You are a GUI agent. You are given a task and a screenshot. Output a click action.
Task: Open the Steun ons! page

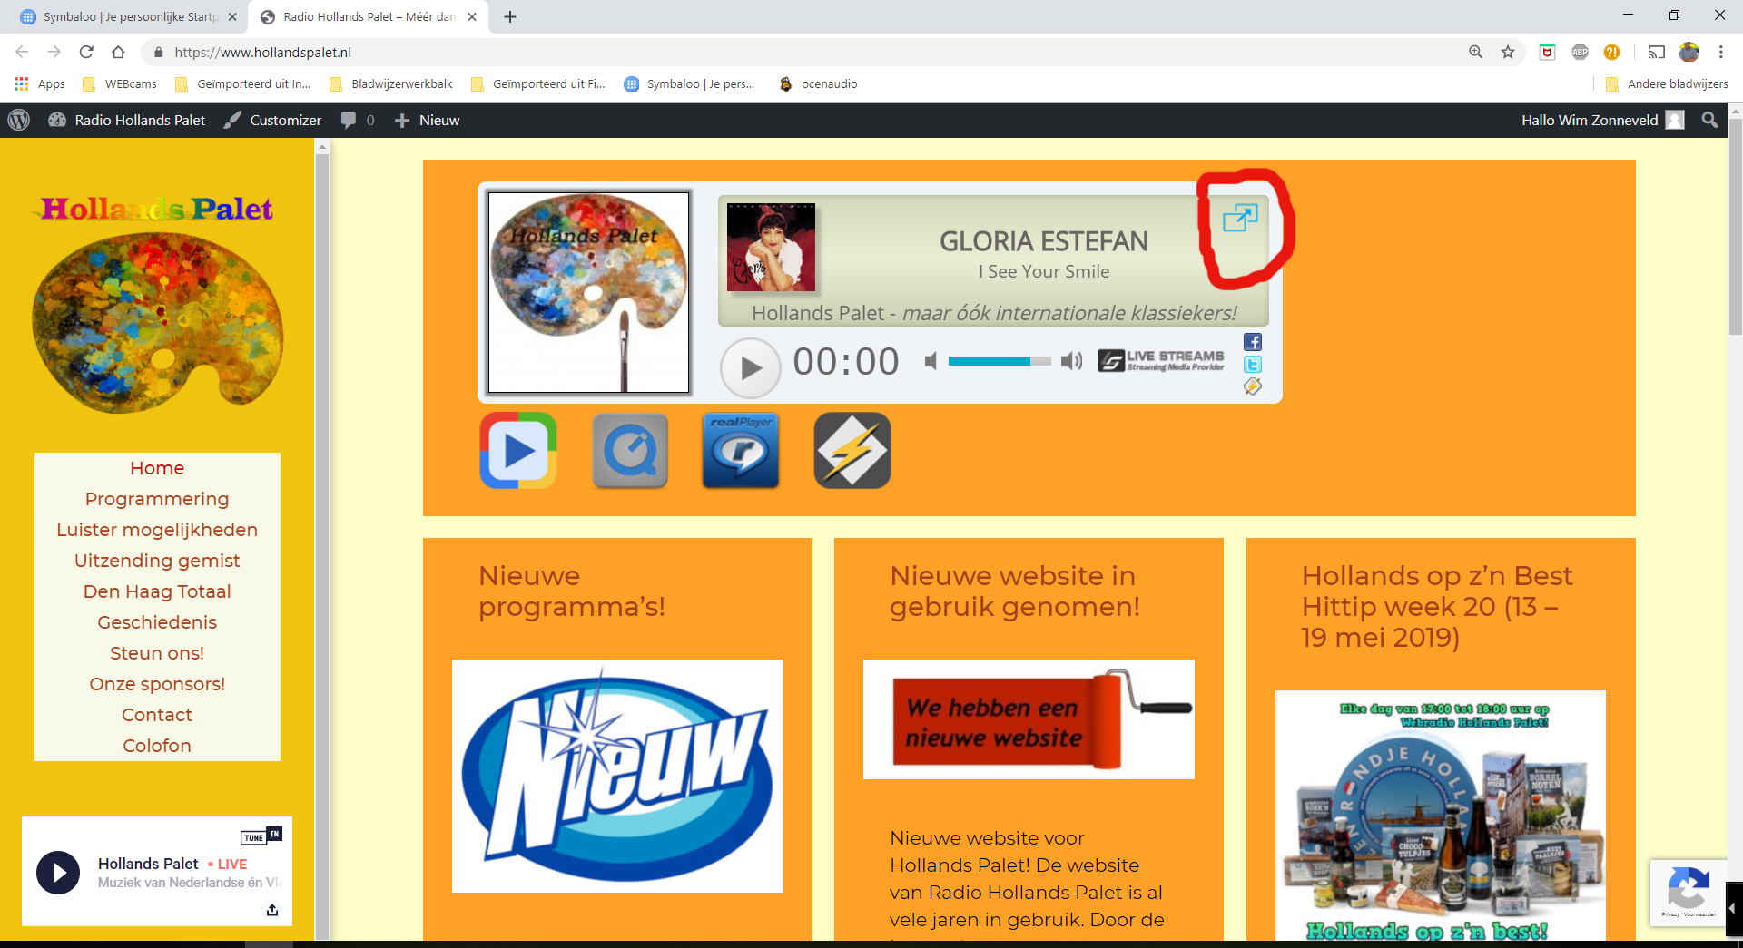pos(157,653)
